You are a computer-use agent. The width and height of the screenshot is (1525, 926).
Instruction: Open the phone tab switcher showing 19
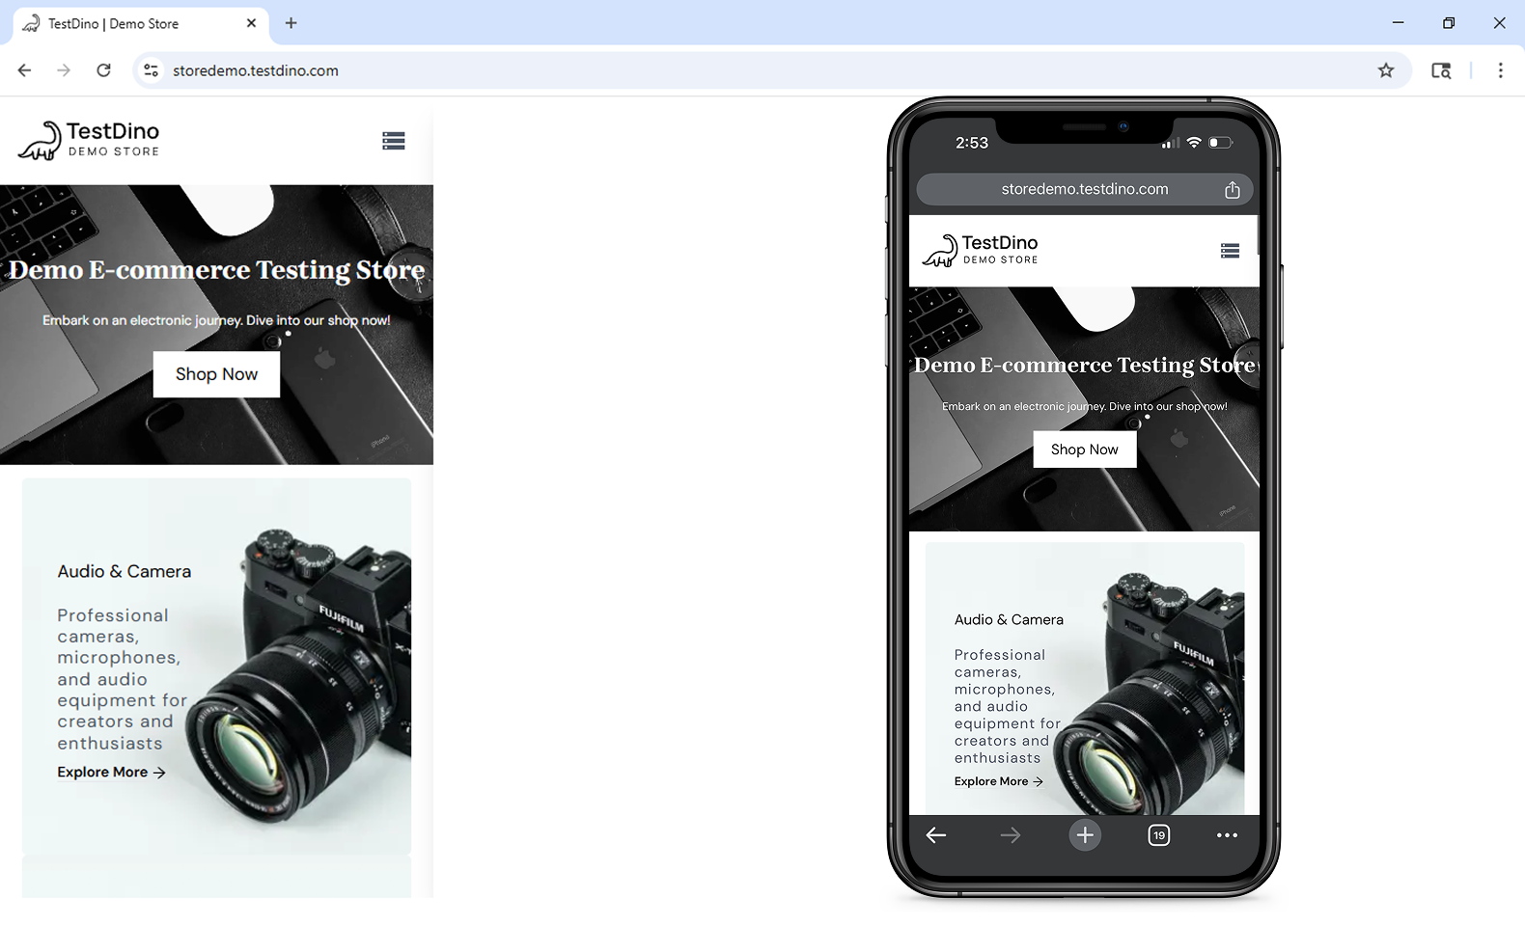1158,835
